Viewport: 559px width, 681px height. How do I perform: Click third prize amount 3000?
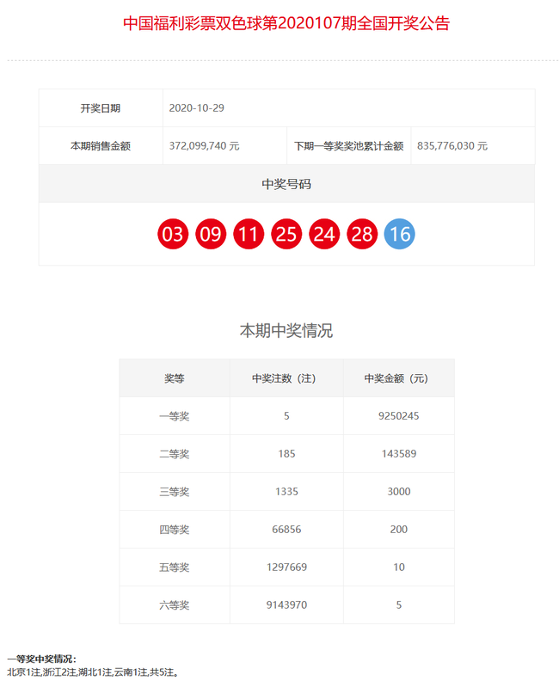pyautogui.click(x=399, y=492)
